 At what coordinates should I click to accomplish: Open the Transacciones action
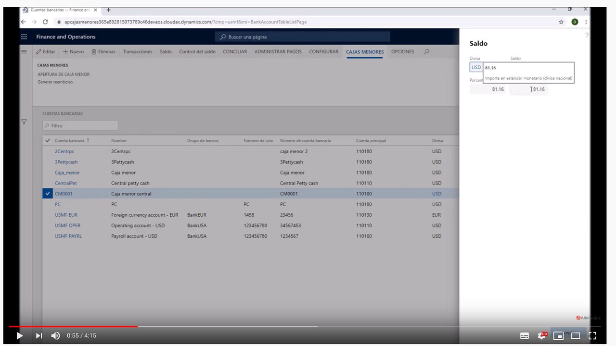pyautogui.click(x=138, y=51)
